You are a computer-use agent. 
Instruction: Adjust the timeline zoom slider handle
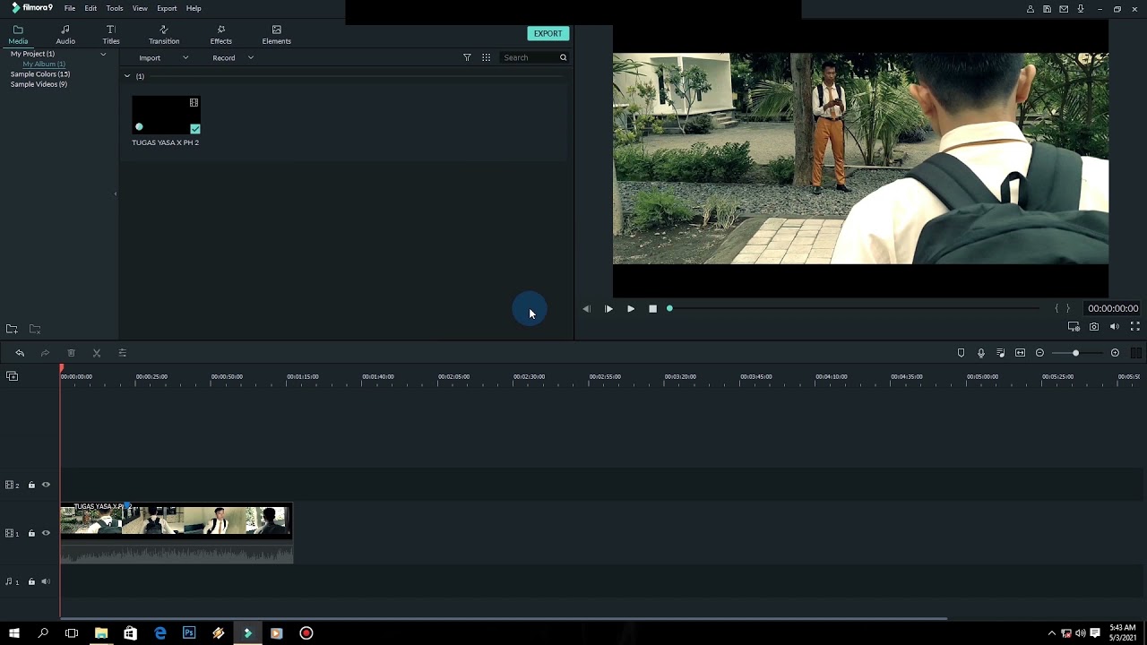pyautogui.click(x=1075, y=353)
